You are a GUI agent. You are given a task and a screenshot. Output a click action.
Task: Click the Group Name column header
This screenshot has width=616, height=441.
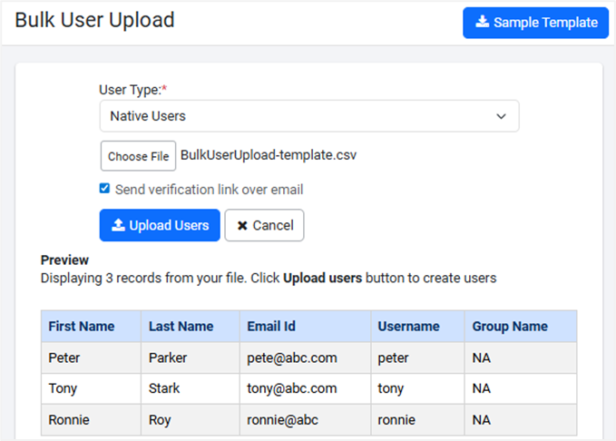click(x=521, y=327)
